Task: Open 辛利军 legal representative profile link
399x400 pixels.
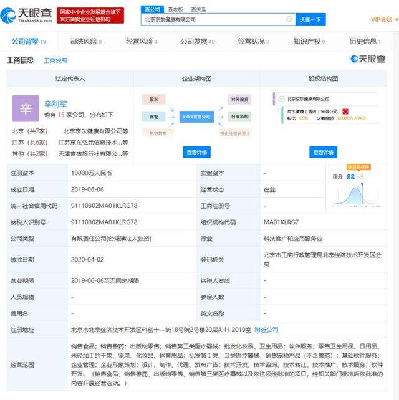Action: (x=55, y=104)
